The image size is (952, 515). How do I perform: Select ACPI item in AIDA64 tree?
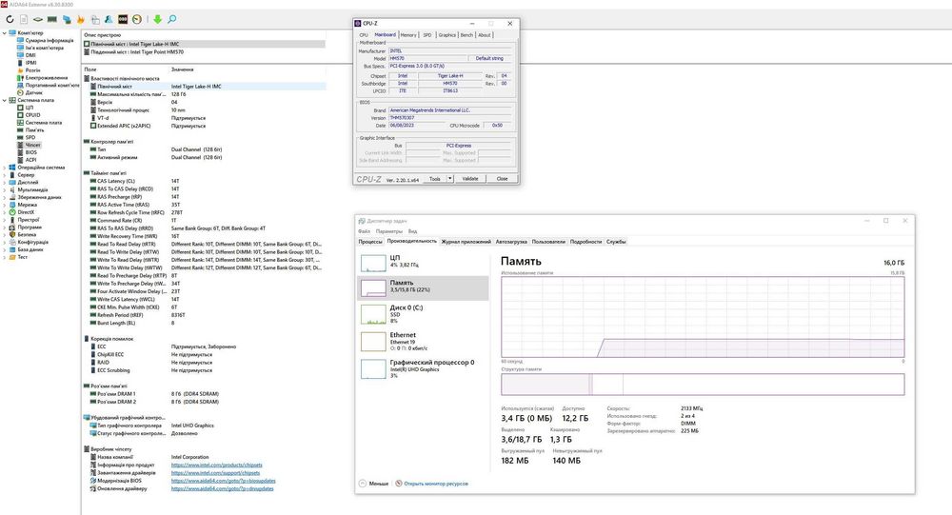(x=31, y=160)
